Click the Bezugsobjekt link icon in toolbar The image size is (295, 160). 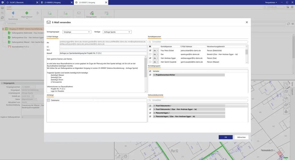coord(92,13)
